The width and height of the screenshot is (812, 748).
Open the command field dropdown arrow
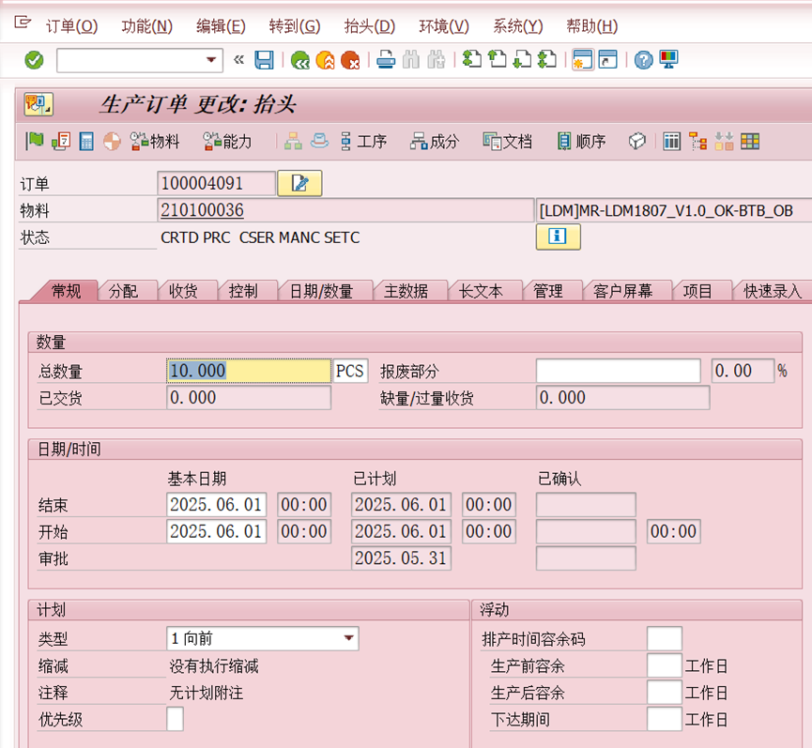pyautogui.click(x=211, y=60)
